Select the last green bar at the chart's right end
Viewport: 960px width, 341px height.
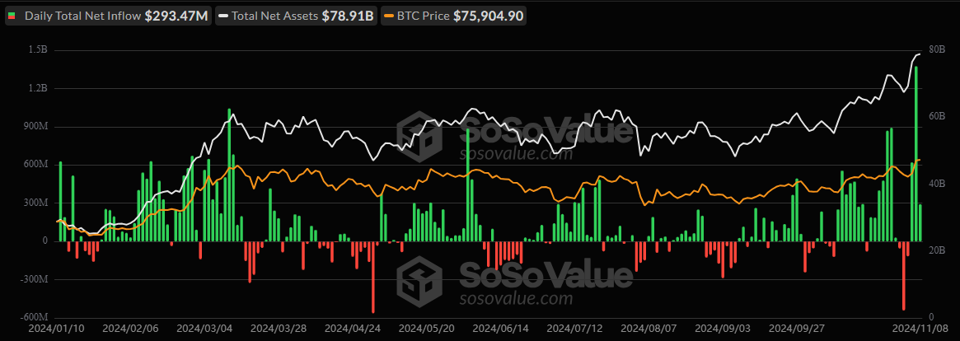point(920,223)
